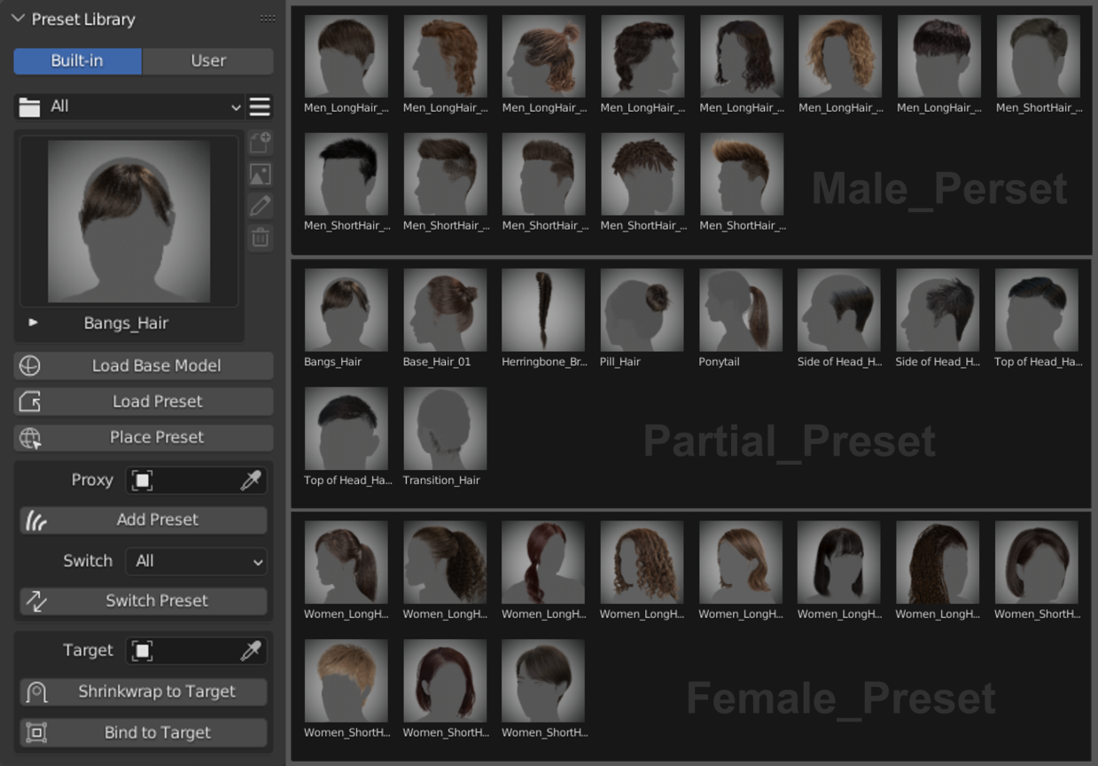Click the edit pencil icon for the preset
The height and width of the screenshot is (766, 1098).
coord(260,206)
